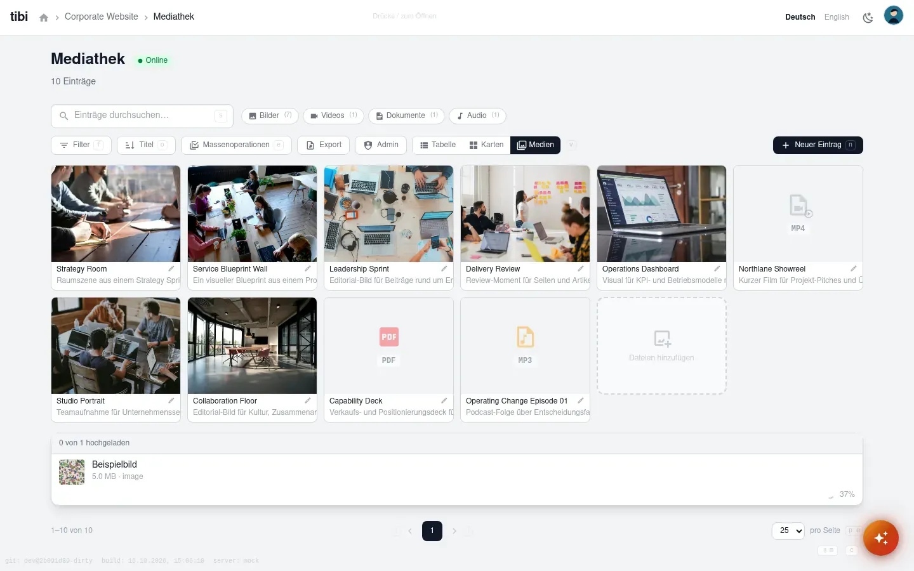Image resolution: width=914 pixels, height=571 pixels.
Task: Change the 25 per page dropdown
Action: [788, 530]
